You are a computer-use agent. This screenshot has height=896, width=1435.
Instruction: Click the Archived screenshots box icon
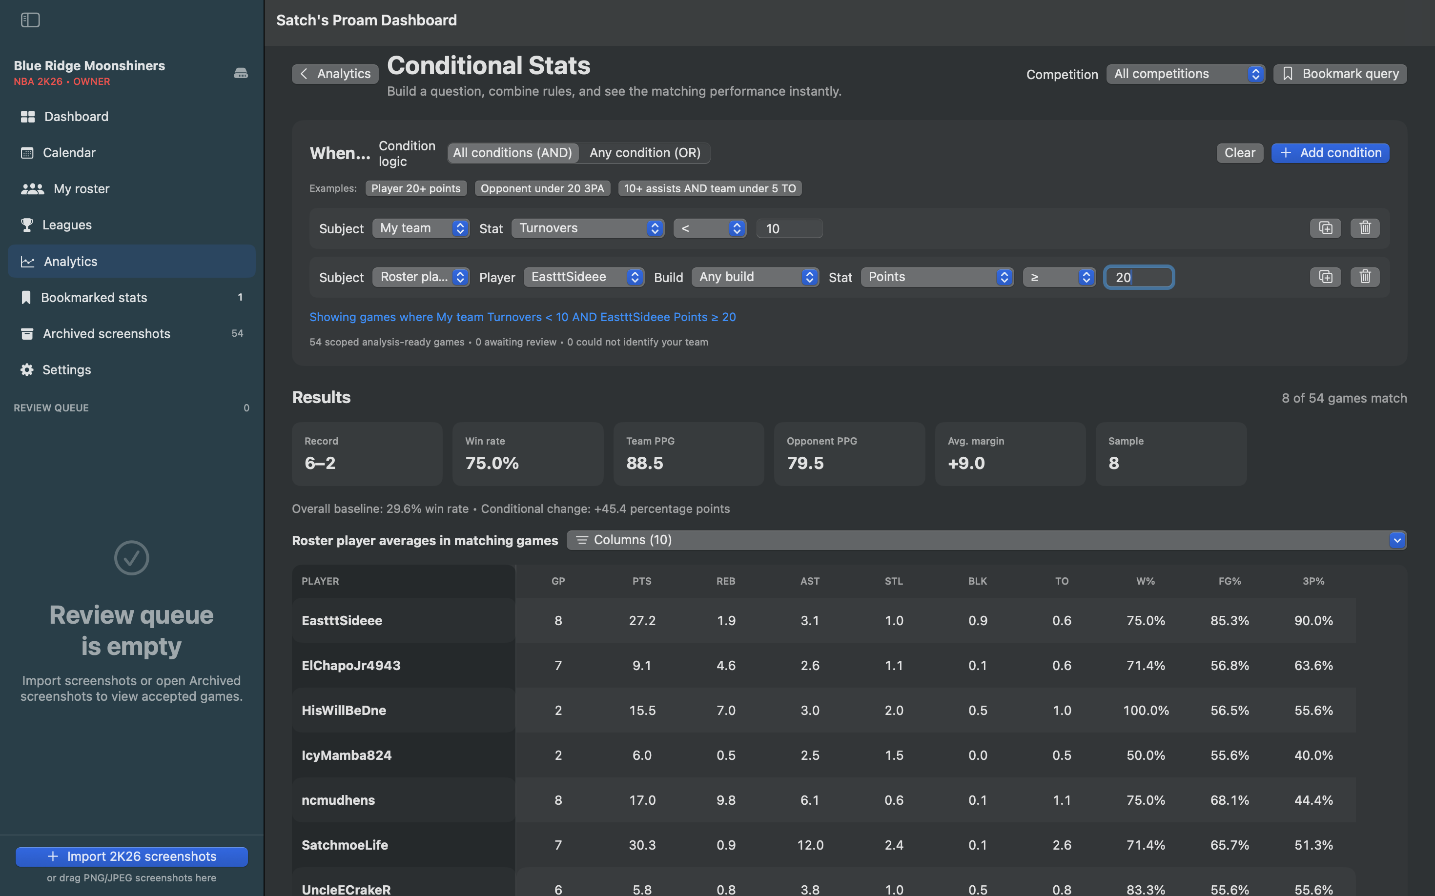[27, 334]
